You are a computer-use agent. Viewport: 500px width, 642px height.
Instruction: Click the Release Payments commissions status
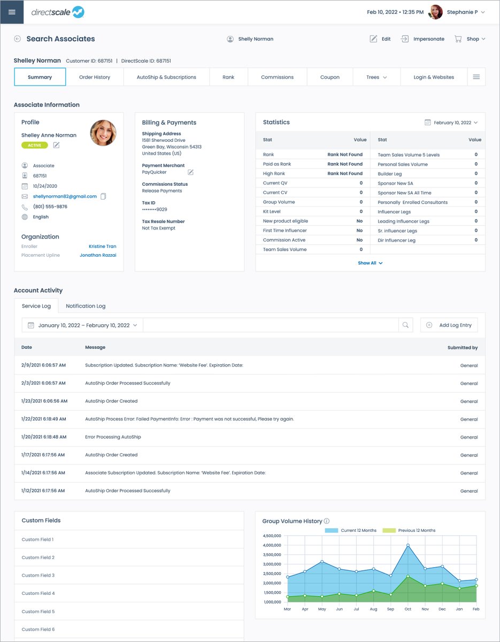pos(162,190)
